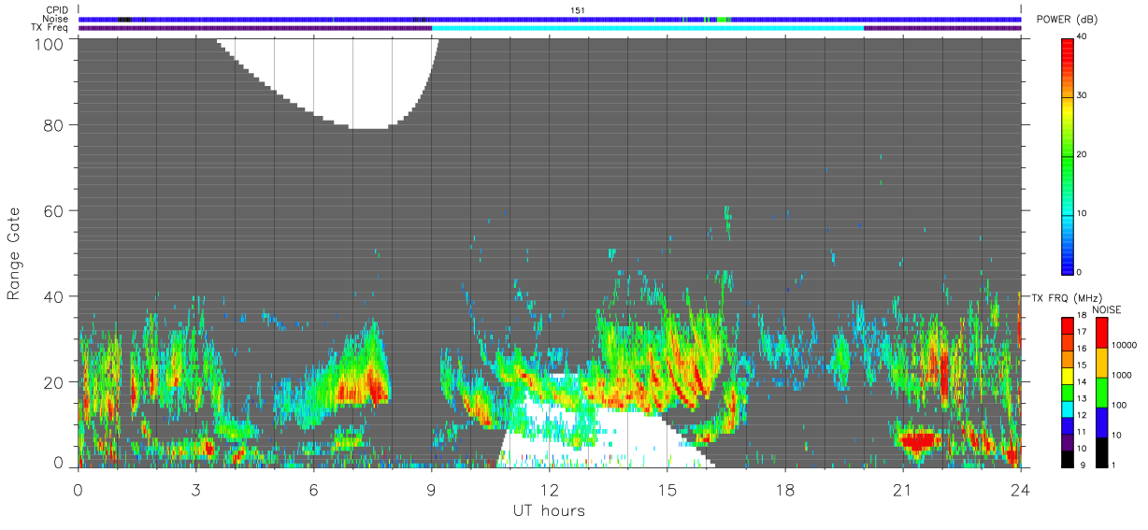The height and width of the screenshot is (530, 1148).
Task: Click the "3" UT hours tick label
Action: click(x=195, y=489)
